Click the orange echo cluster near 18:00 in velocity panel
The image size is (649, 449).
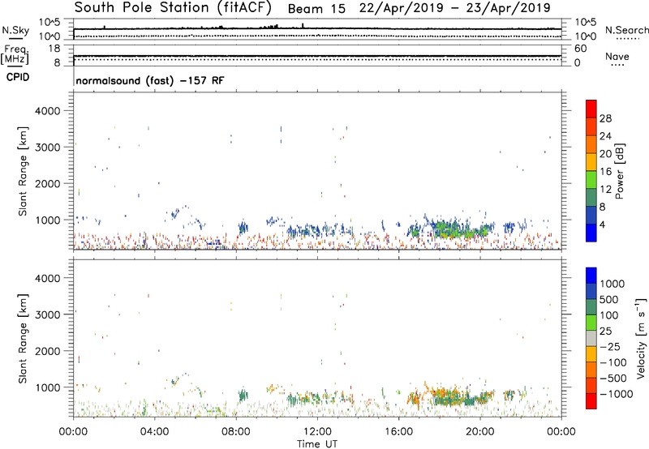coord(445,393)
